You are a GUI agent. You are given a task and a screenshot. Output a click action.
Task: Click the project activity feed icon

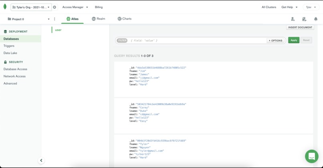click(x=304, y=19)
